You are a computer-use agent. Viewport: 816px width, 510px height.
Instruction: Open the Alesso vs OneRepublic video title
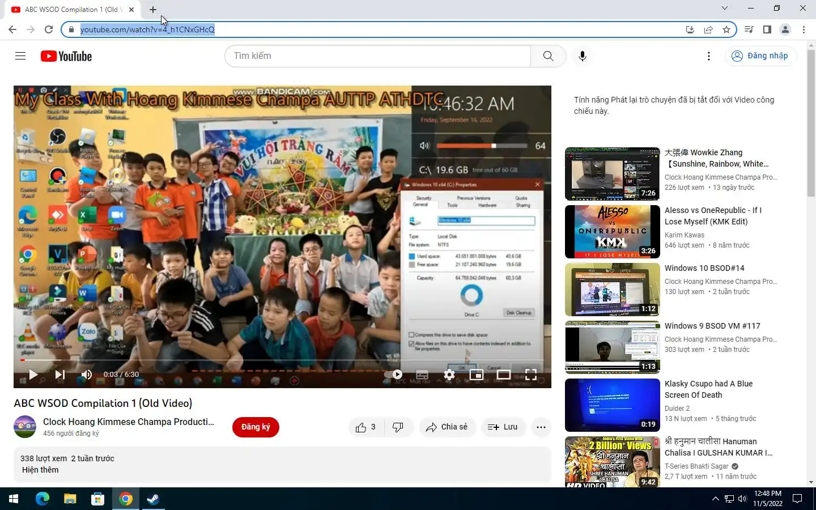click(713, 216)
